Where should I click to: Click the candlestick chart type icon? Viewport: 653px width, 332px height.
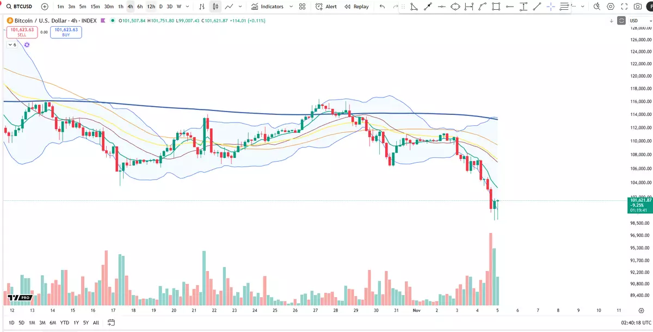215,7
